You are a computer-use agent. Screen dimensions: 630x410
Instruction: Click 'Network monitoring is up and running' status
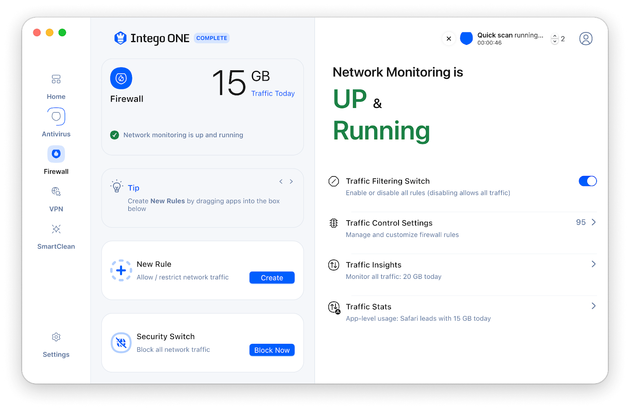pos(183,135)
